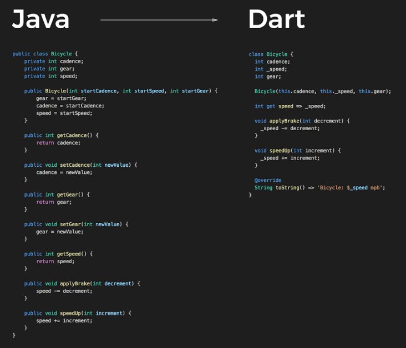406x348 pixels.
Task: Click the "cadence = startCadence;" line
Action: (x=70, y=106)
